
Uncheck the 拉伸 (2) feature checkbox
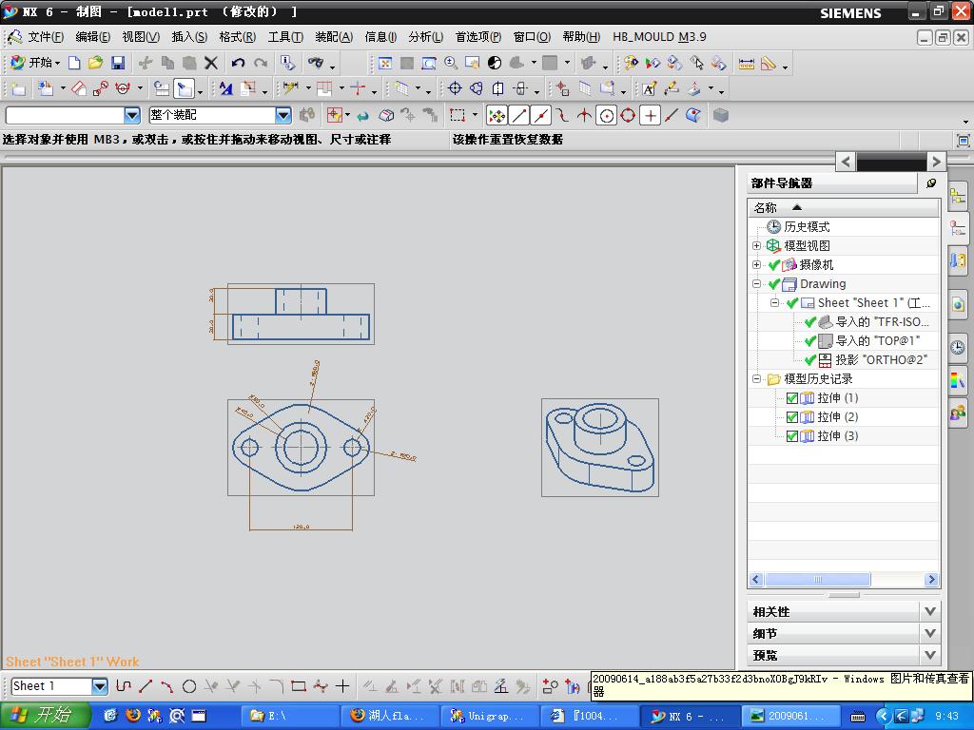click(792, 417)
